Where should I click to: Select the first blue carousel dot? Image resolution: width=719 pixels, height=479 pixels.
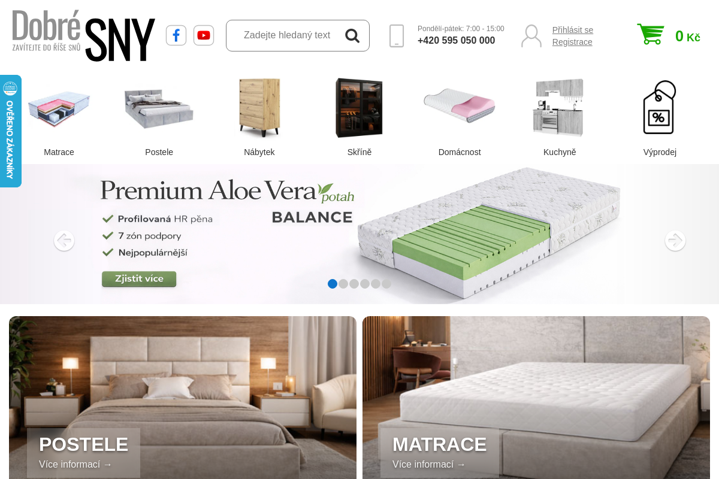pyautogui.click(x=333, y=284)
